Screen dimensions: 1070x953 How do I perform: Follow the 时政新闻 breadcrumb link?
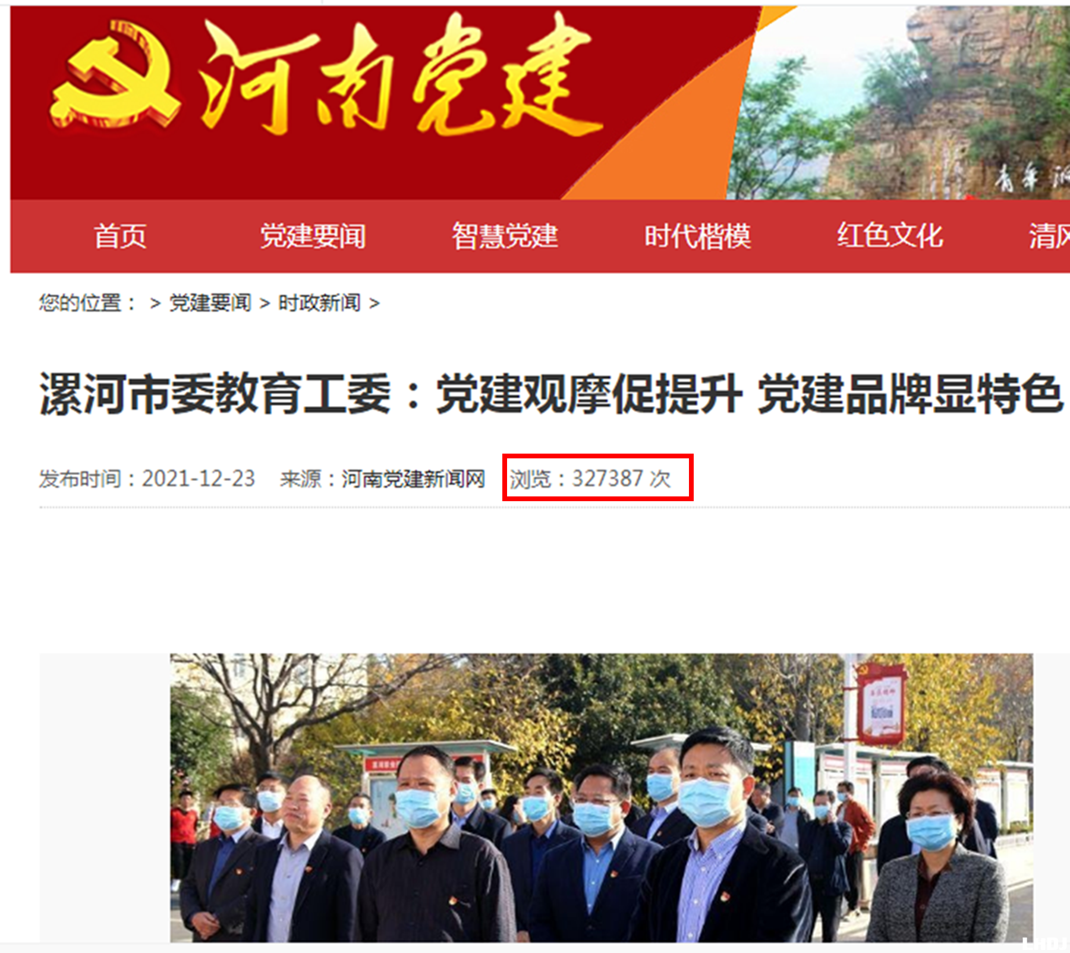point(319,303)
